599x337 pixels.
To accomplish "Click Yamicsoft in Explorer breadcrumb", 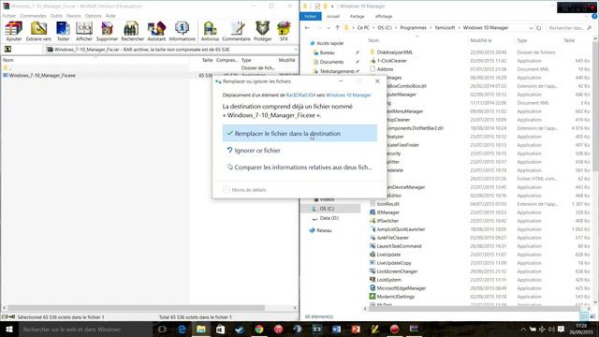I will click(x=445, y=28).
